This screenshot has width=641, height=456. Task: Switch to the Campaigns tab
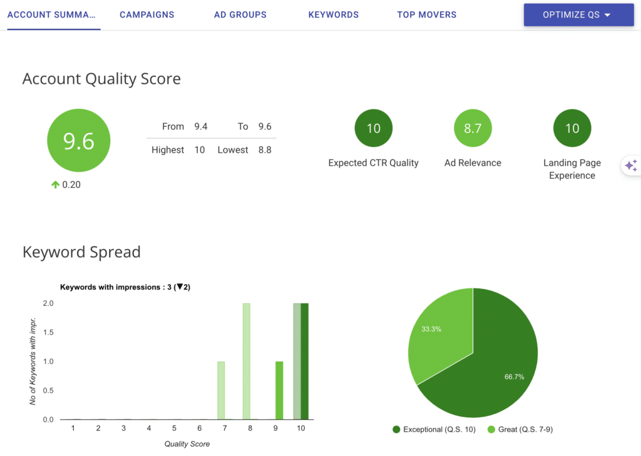[x=146, y=15]
